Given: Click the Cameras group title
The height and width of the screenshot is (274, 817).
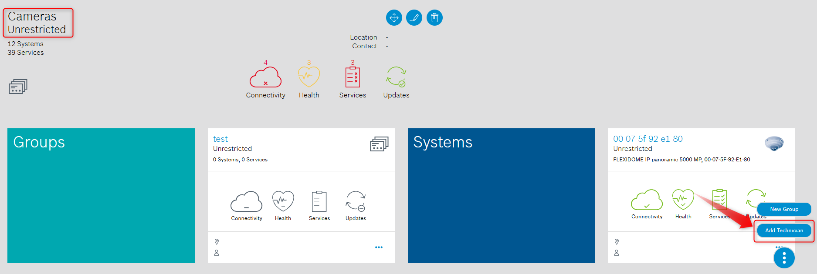Looking at the screenshot, I should pos(32,17).
